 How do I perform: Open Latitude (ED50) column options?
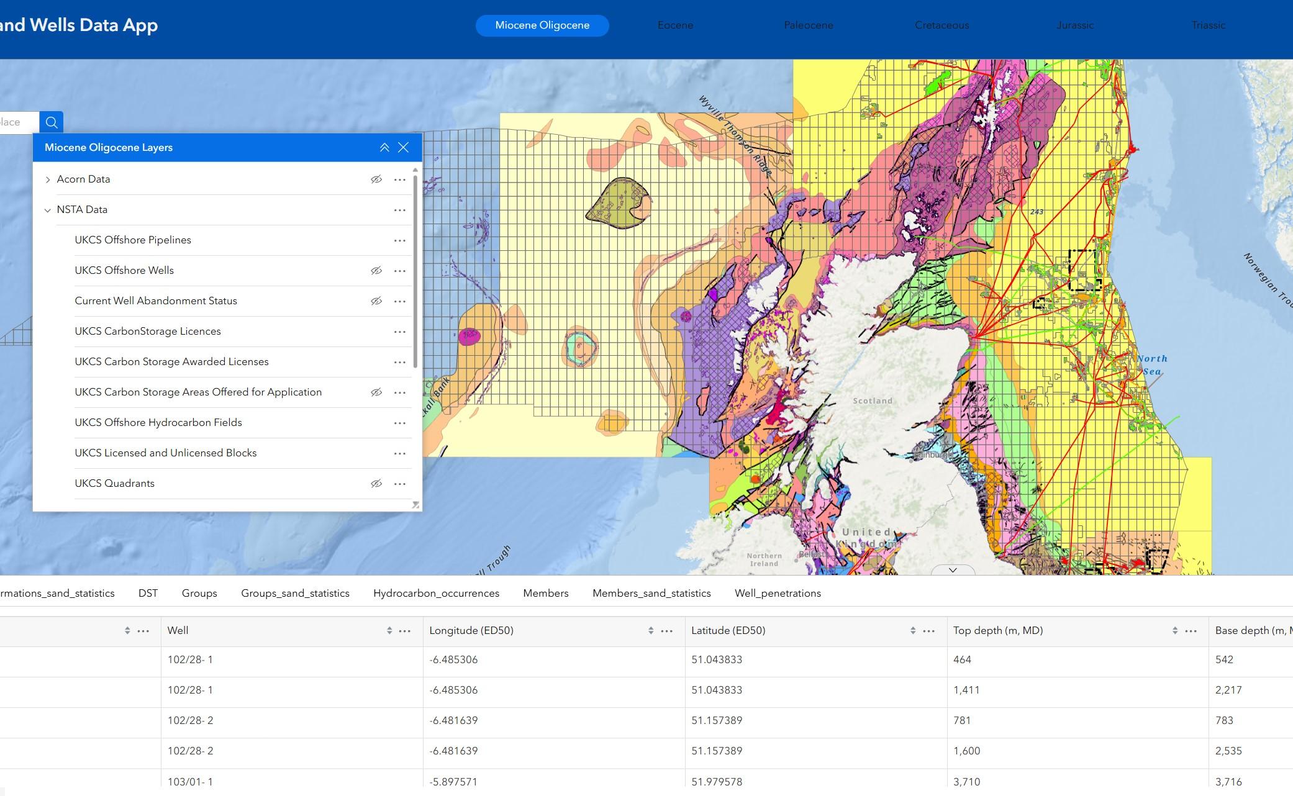coord(929,631)
